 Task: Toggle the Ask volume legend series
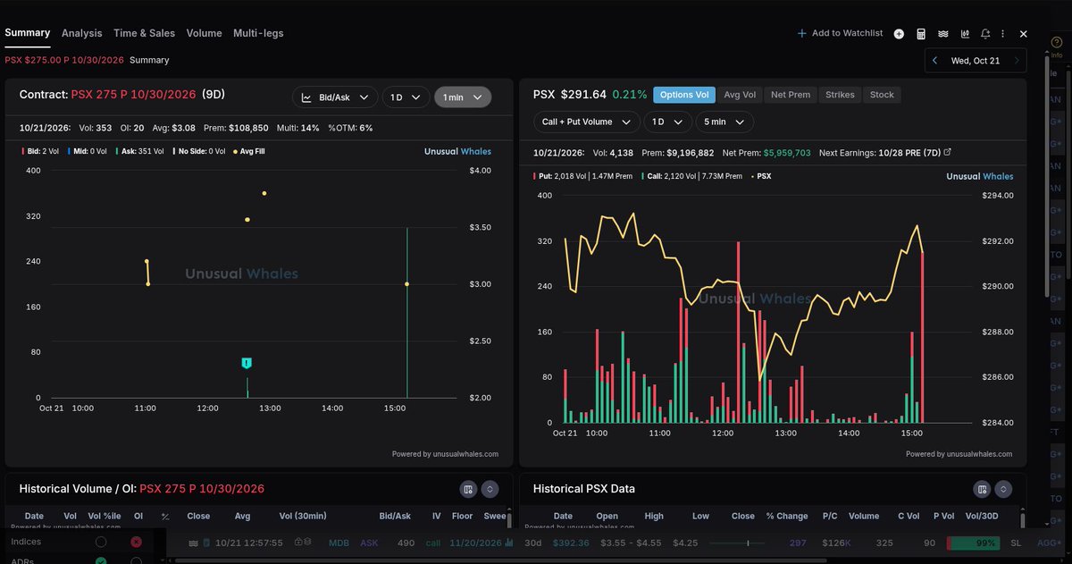[x=139, y=151]
